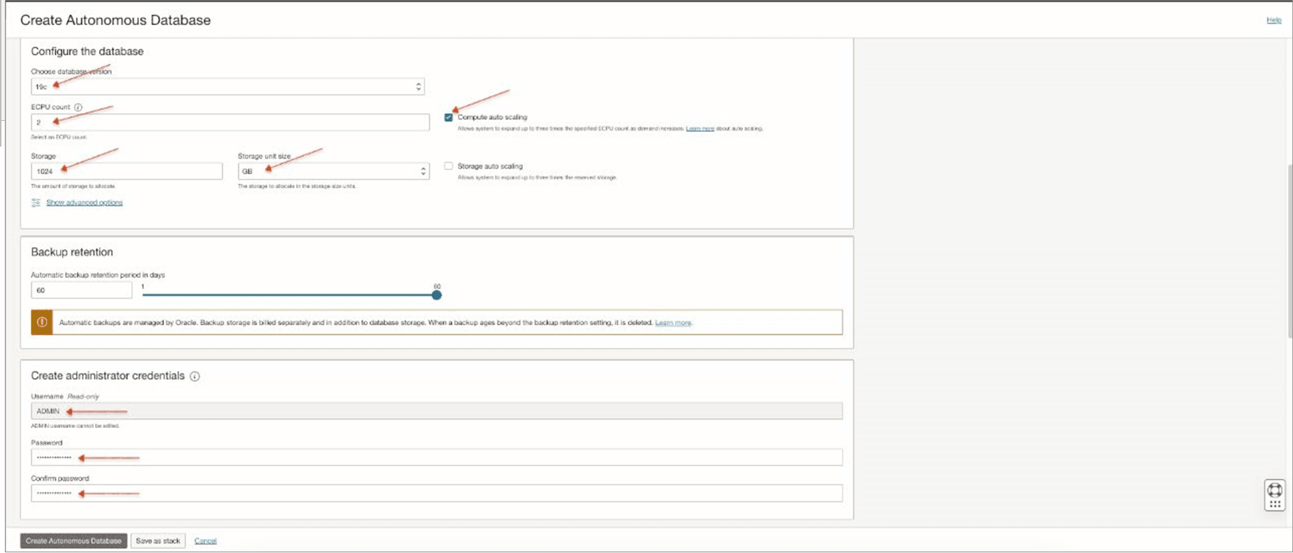Click the backup warning info icon
Image resolution: width=1293 pixels, height=553 pixels.
42,323
